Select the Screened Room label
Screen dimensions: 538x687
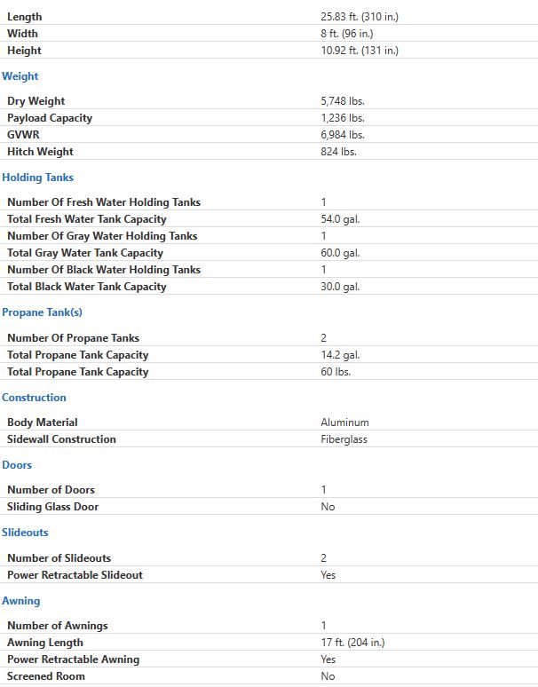pos(46,676)
